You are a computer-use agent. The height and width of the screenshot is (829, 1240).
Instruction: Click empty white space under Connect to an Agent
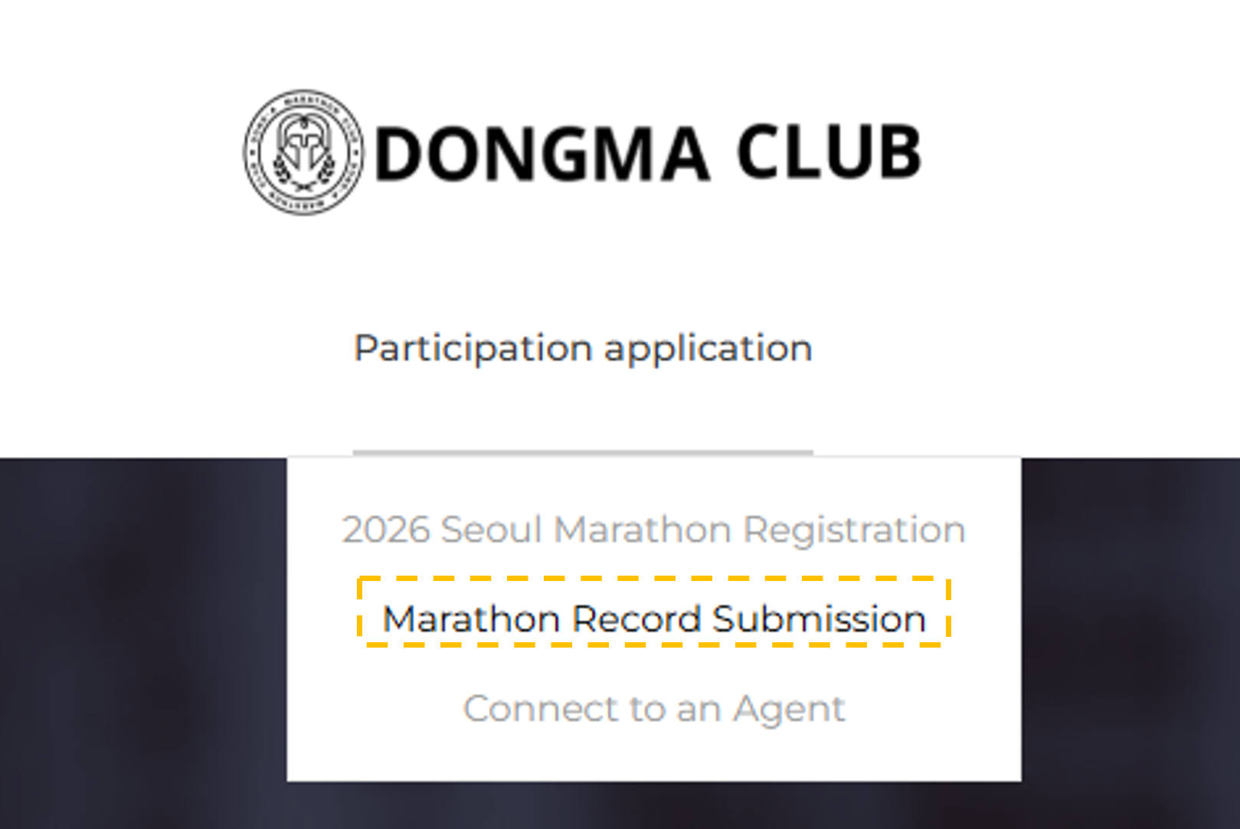[x=653, y=756]
